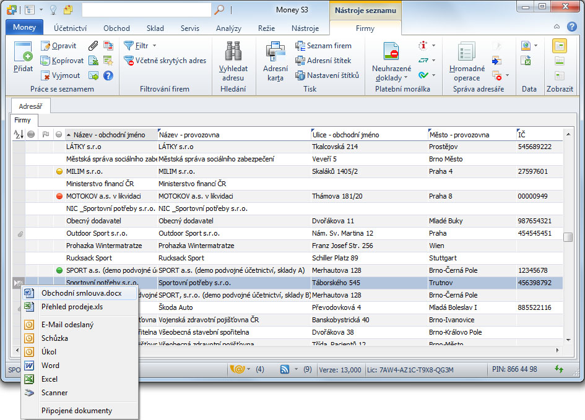Click the blue help icon next to Vyjmout
585x420 pixels.
[x=108, y=75]
